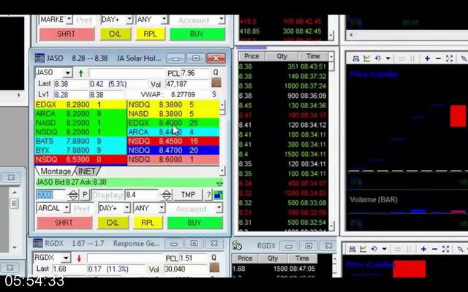Screen dimensions: 468x292
Task: Open the RGDX symbol dropdown
Action: 66,258
